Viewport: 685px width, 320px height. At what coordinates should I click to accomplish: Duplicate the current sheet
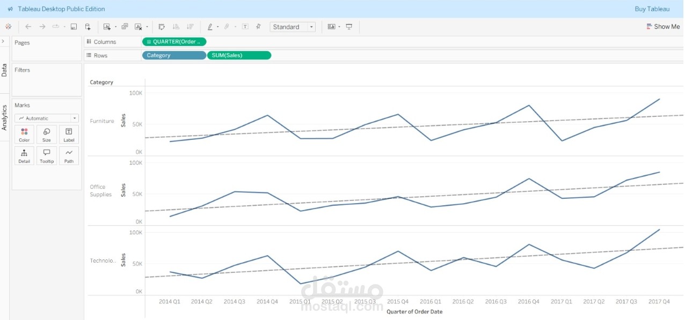point(125,26)
